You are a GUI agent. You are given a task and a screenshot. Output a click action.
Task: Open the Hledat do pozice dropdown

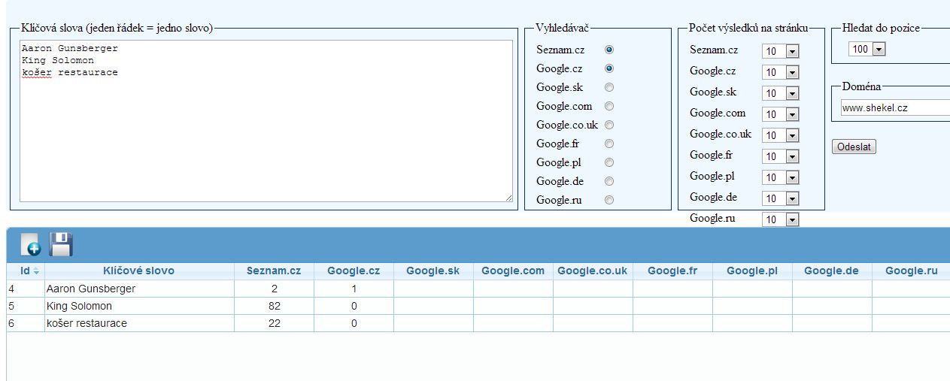click(x=867, y=49)
